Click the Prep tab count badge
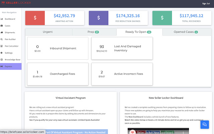 click(x=97, y=32)
